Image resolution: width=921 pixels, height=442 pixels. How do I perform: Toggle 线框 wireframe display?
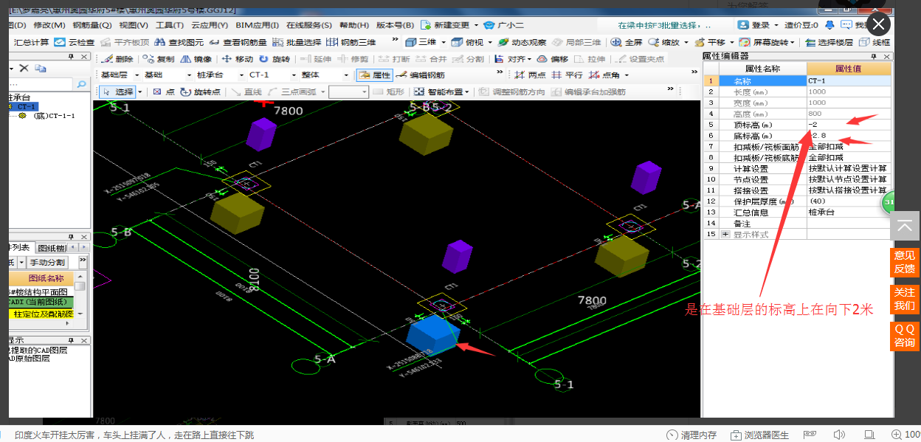click(x=874, y=42)
